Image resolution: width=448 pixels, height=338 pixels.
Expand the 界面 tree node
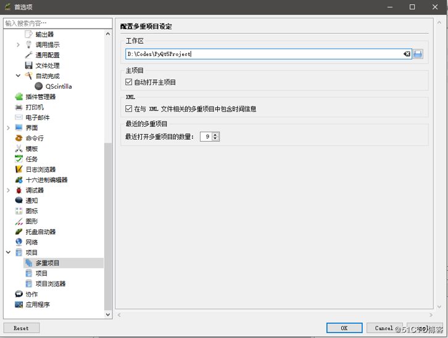coord(8,127)
